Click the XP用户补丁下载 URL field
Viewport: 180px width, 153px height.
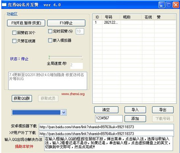click(106, 133)
